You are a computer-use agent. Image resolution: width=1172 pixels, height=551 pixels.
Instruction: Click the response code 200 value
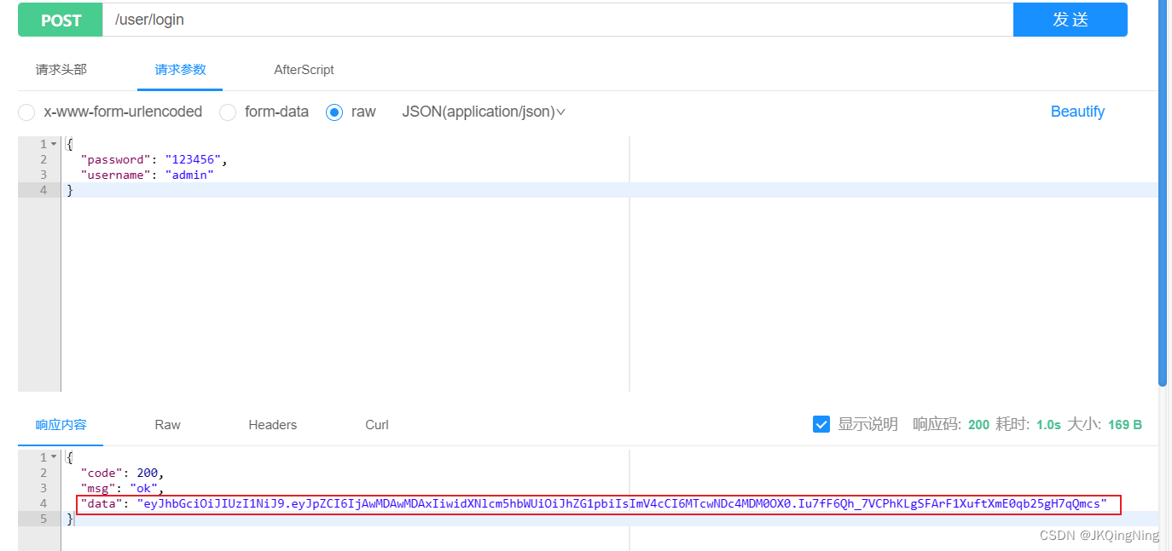[x=979, y=424]
